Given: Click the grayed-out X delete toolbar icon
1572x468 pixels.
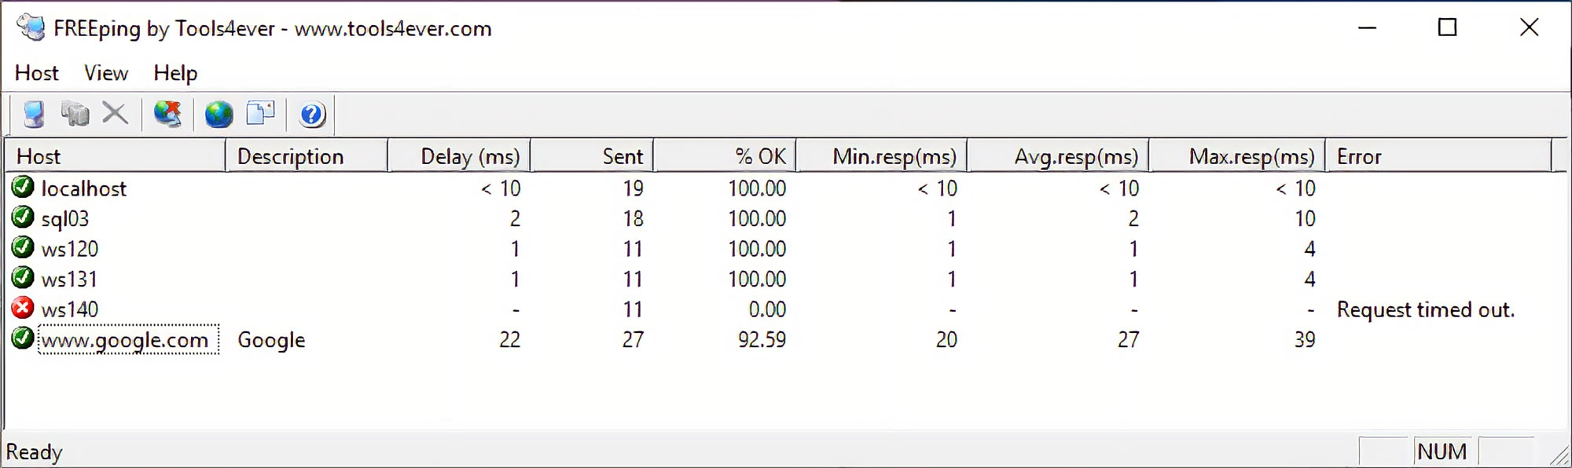Looking at the screenshot, I should [x=115, y=114].
